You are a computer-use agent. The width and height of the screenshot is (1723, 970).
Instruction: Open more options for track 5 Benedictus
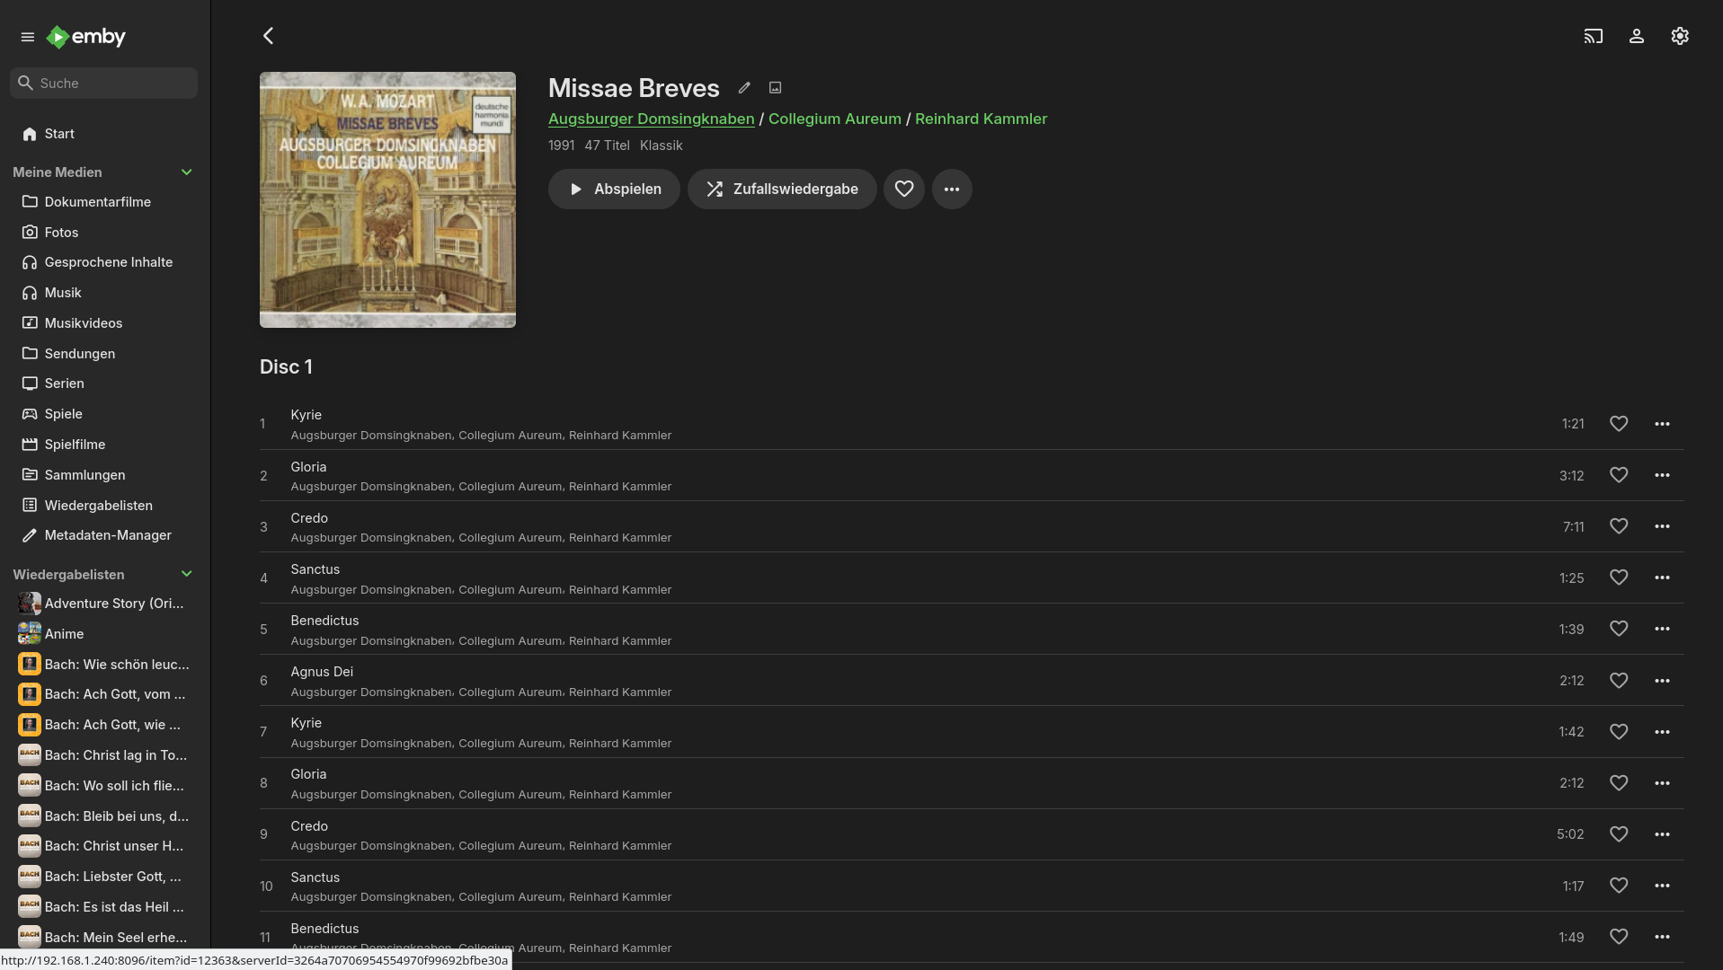click(1662, 629)
